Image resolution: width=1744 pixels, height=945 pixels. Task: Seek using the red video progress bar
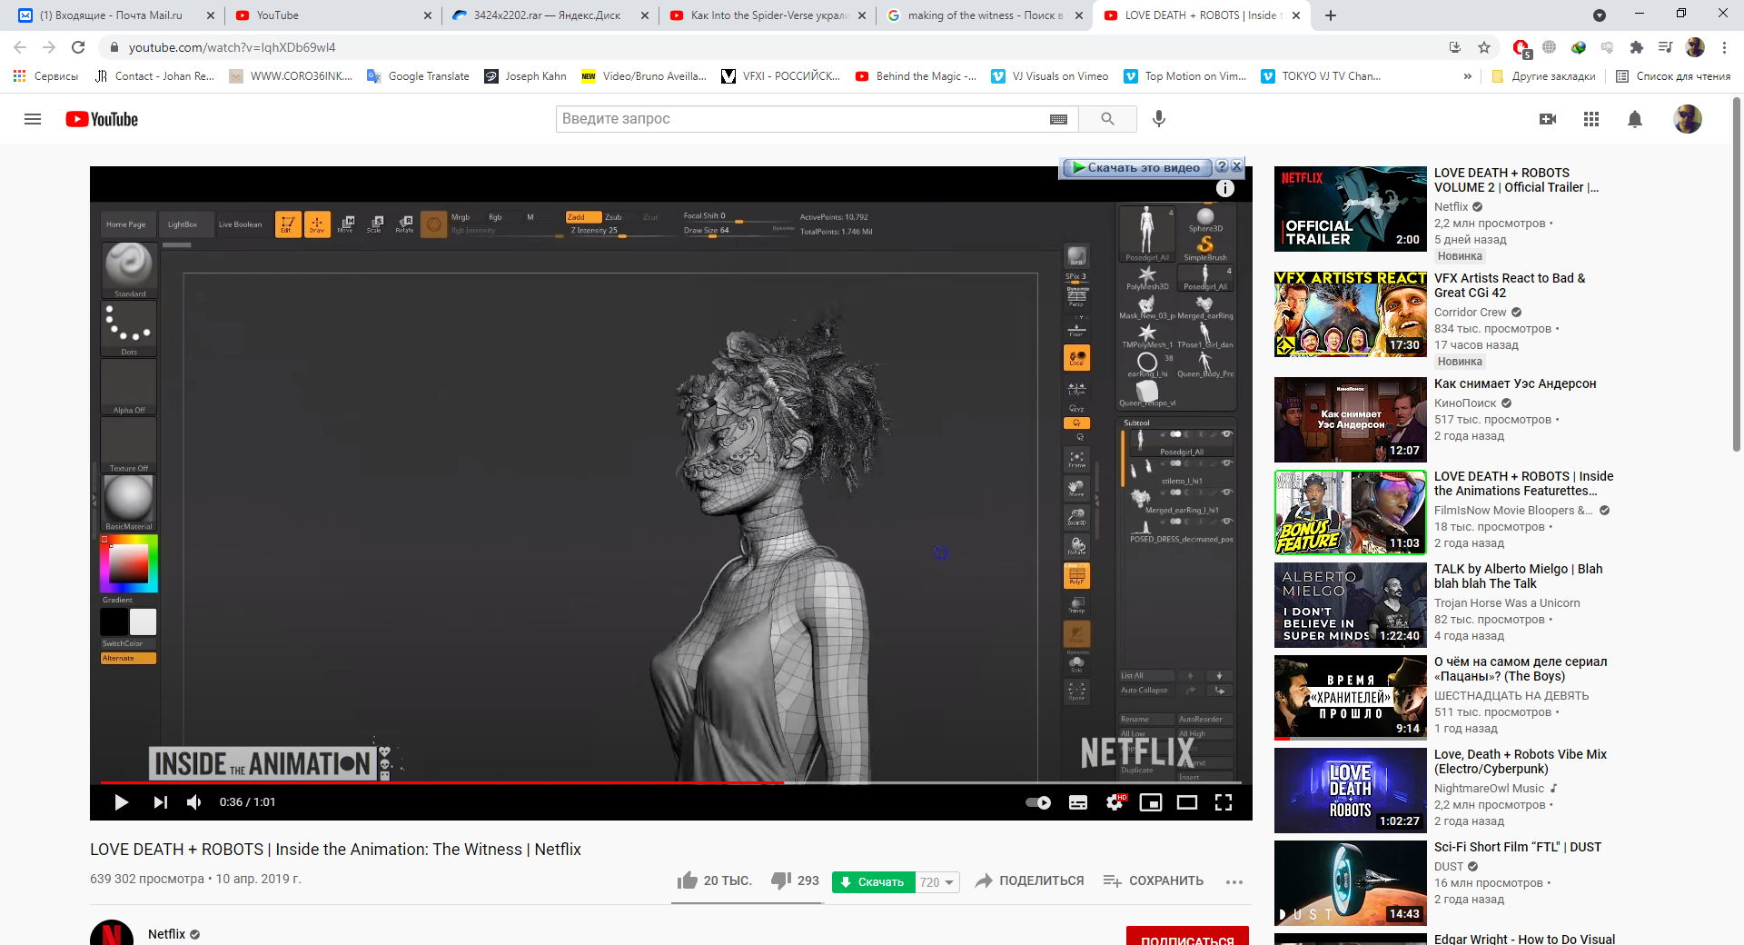[x=671, y=782]
